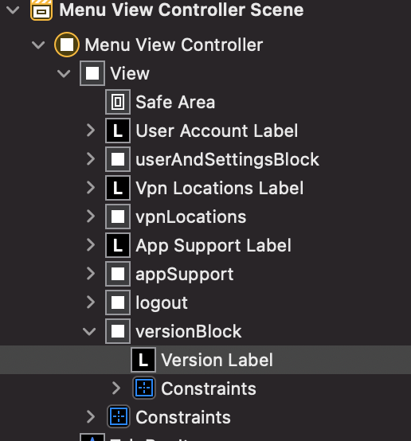
Task: Select the Safe Area layout guide icon
Action: click(x=118, y=102)
